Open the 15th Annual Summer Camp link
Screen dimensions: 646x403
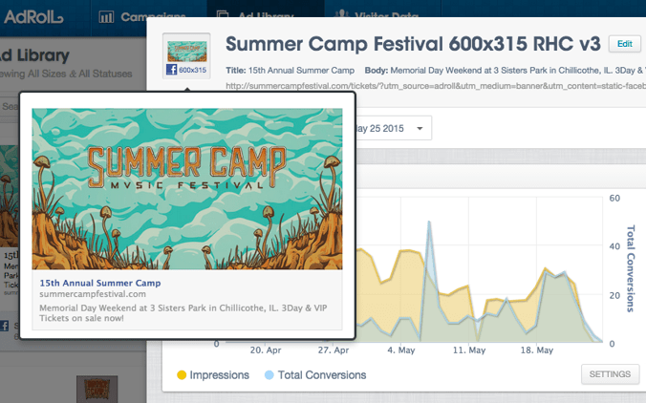click(100, 283)
